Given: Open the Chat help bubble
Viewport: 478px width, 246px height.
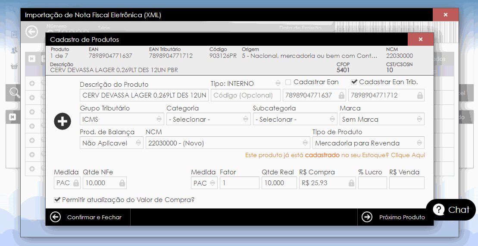Looking at the screenshot, I should 451,210.
